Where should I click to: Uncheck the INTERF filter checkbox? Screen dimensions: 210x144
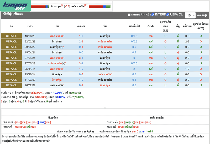(x=153, y=15)
